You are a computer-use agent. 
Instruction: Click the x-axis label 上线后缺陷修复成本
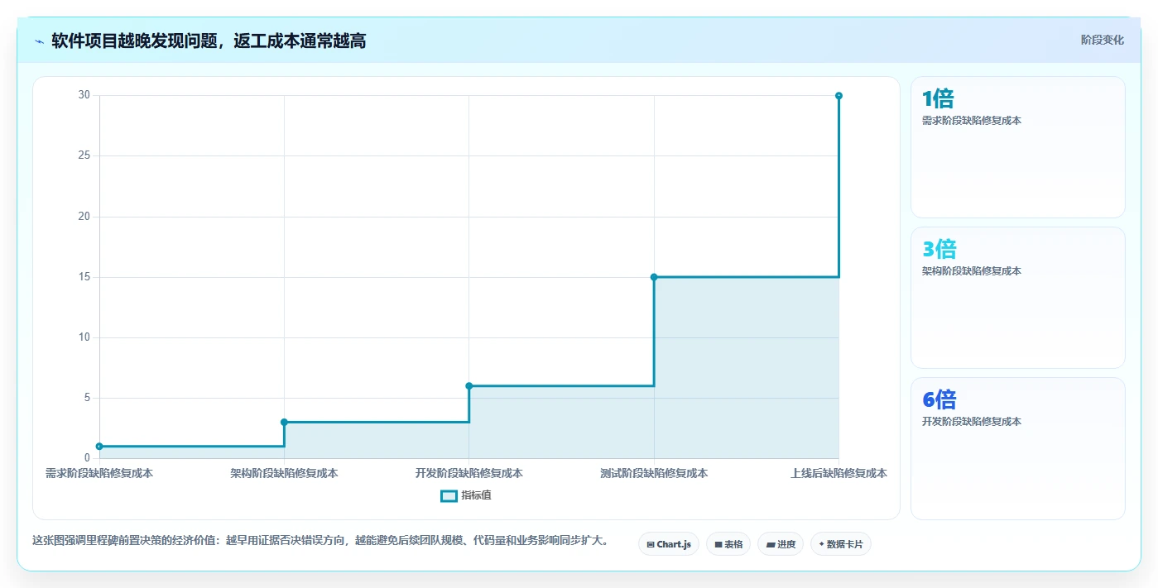838,474
